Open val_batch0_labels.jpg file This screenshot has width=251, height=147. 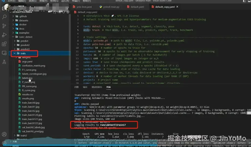tap(33, 127)
